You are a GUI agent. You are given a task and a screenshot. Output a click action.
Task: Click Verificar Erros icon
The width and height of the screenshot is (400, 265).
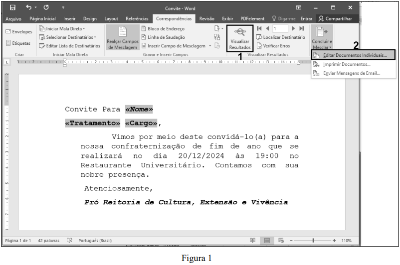[273, 46]
